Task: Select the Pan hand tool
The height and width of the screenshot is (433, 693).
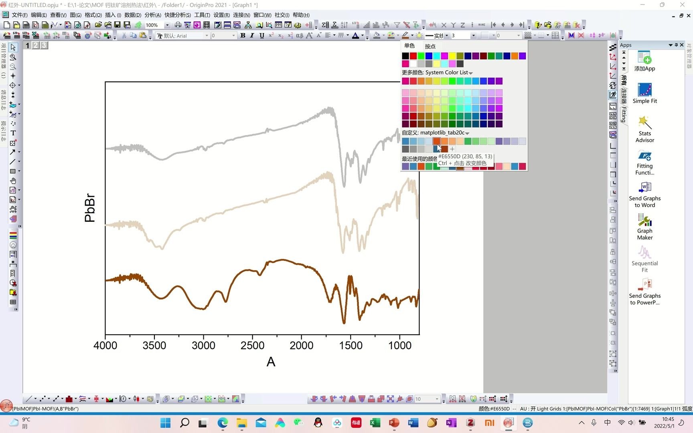Action: [13, 180]
